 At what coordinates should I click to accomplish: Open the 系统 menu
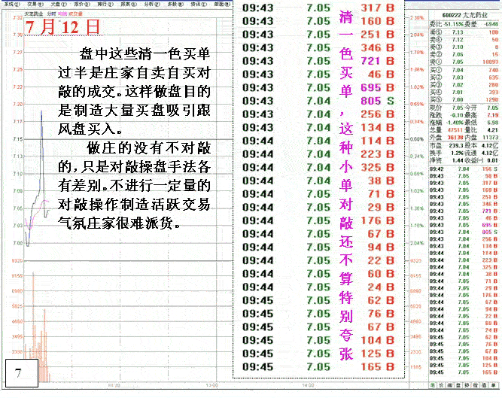pos(10,4)
